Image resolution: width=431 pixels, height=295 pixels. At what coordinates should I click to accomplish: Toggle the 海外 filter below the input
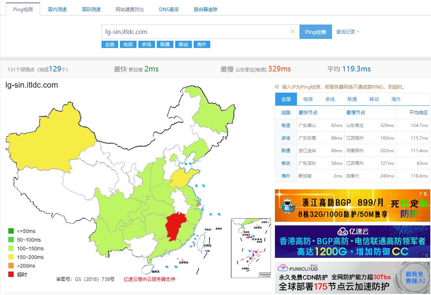[202, 44]
